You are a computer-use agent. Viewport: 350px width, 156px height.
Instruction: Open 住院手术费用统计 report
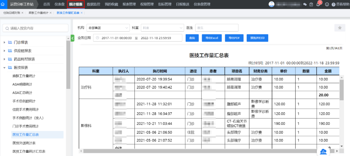coord(26,110)
